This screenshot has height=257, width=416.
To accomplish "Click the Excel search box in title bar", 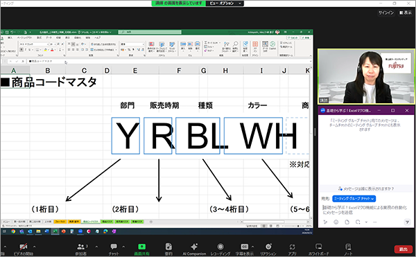I will tap(150, 32).
